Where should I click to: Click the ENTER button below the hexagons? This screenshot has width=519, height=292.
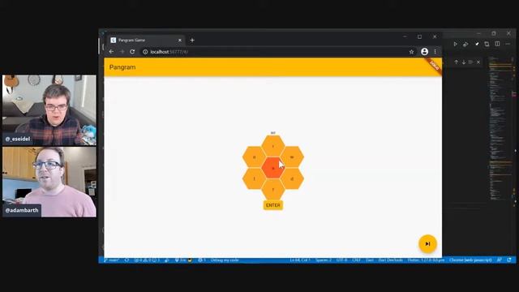pyautogui.click(x=273, y=205)
